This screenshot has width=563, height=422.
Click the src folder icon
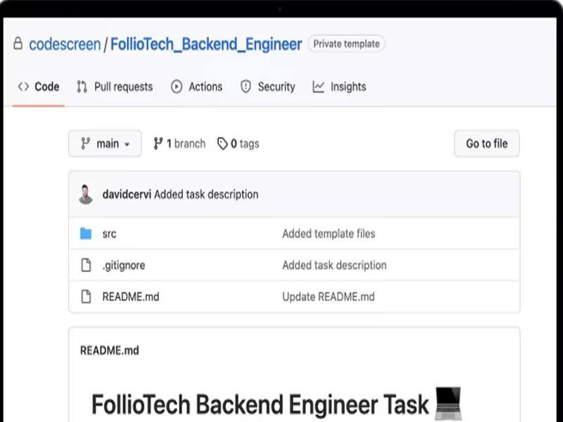86,234
